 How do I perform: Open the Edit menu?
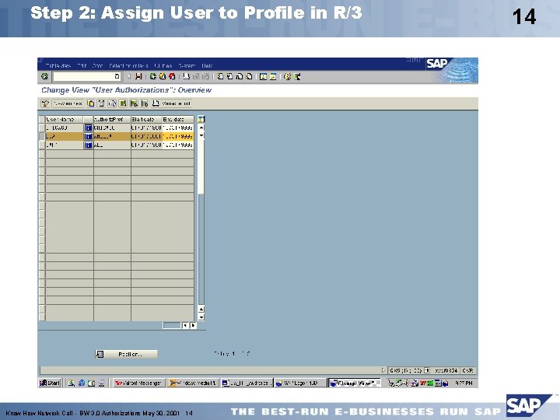(82, 65)
